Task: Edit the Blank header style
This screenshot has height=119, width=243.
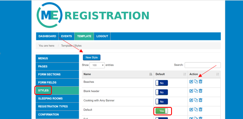Action: pos(191,91)
